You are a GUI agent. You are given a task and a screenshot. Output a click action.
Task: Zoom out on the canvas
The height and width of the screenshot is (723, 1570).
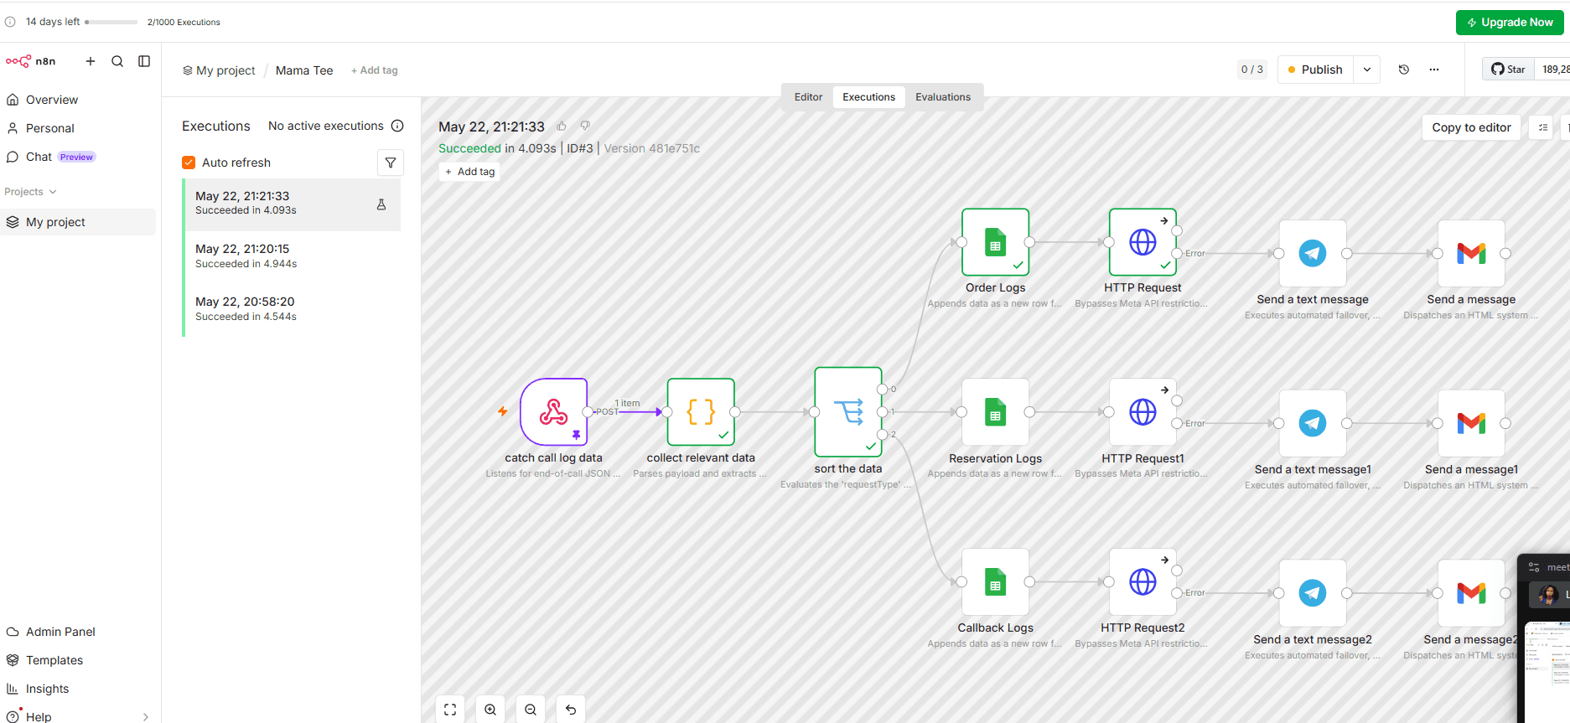[531, 710]
